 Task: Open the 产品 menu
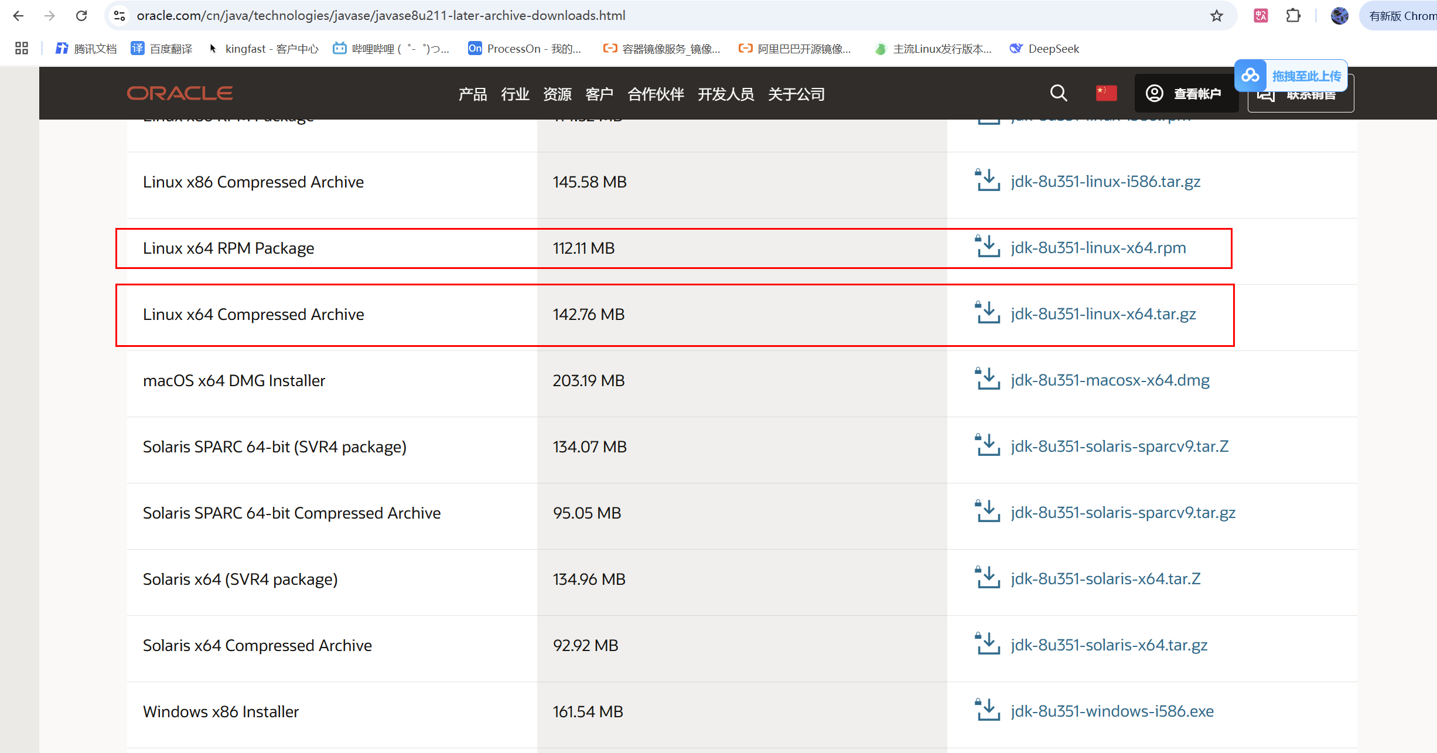click(473, 94)
